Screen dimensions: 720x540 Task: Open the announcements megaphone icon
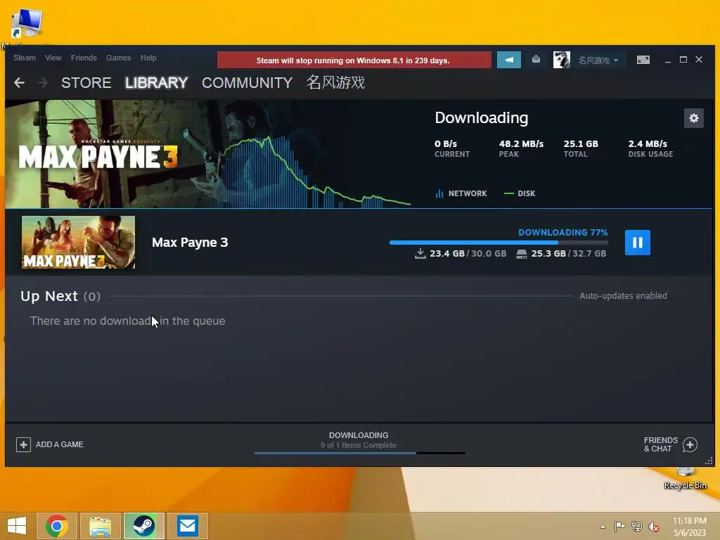click(x=509, y=60)
